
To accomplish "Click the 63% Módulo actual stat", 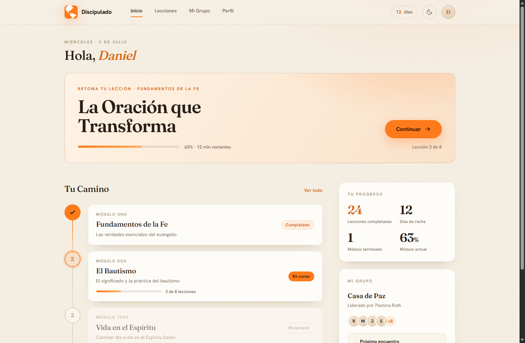I will pyautogui.click(x=413, y=242).
